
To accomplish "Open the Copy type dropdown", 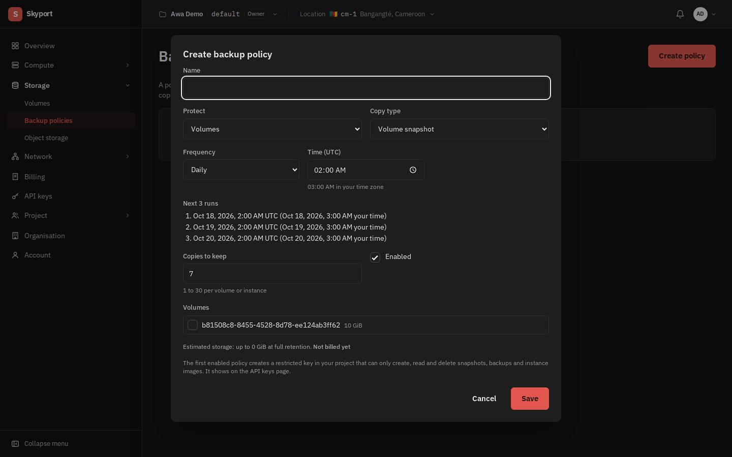I will coord(460,129).
